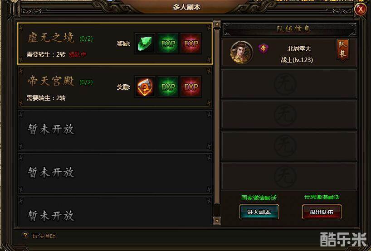Click the scroll down arrow of dungeon list

217,221
